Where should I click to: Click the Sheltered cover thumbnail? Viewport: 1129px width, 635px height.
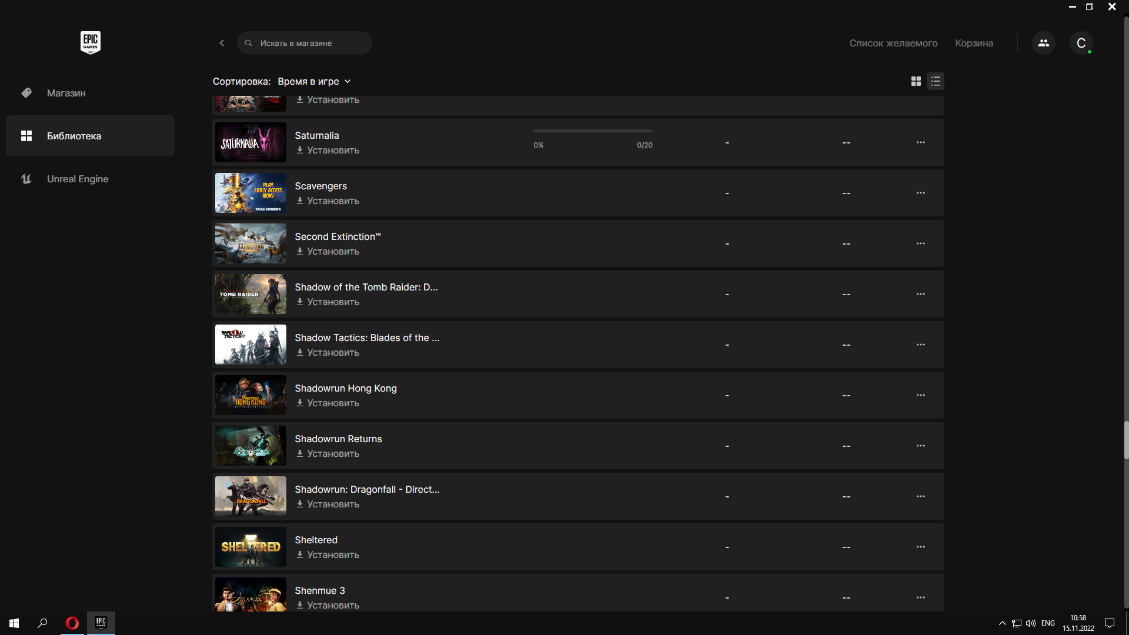tap(250, 547)
